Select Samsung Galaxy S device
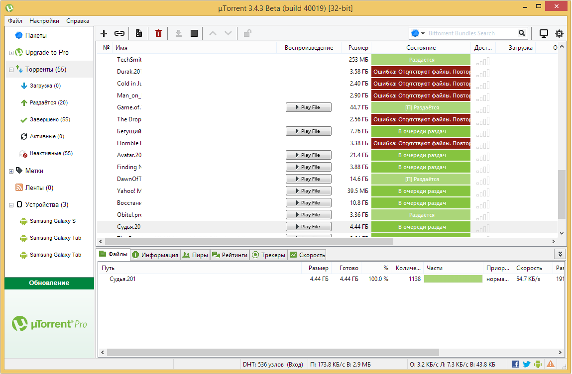 [53, 221]
